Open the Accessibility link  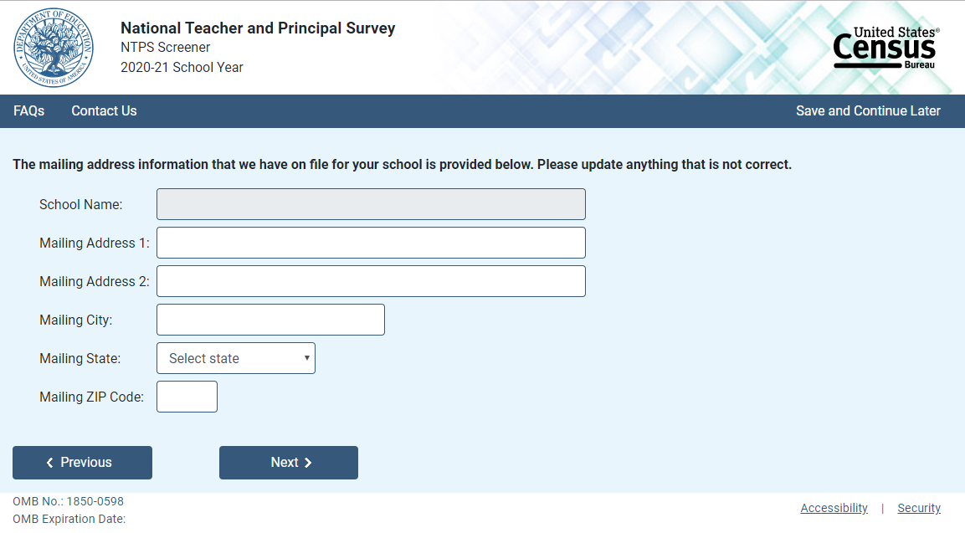(834, 508)
